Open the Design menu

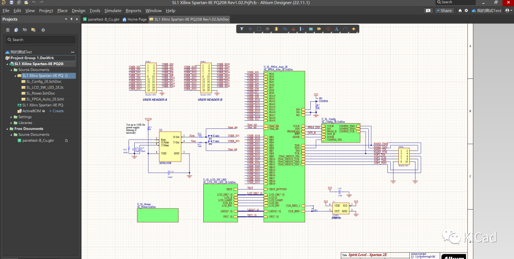coord(79,10)
